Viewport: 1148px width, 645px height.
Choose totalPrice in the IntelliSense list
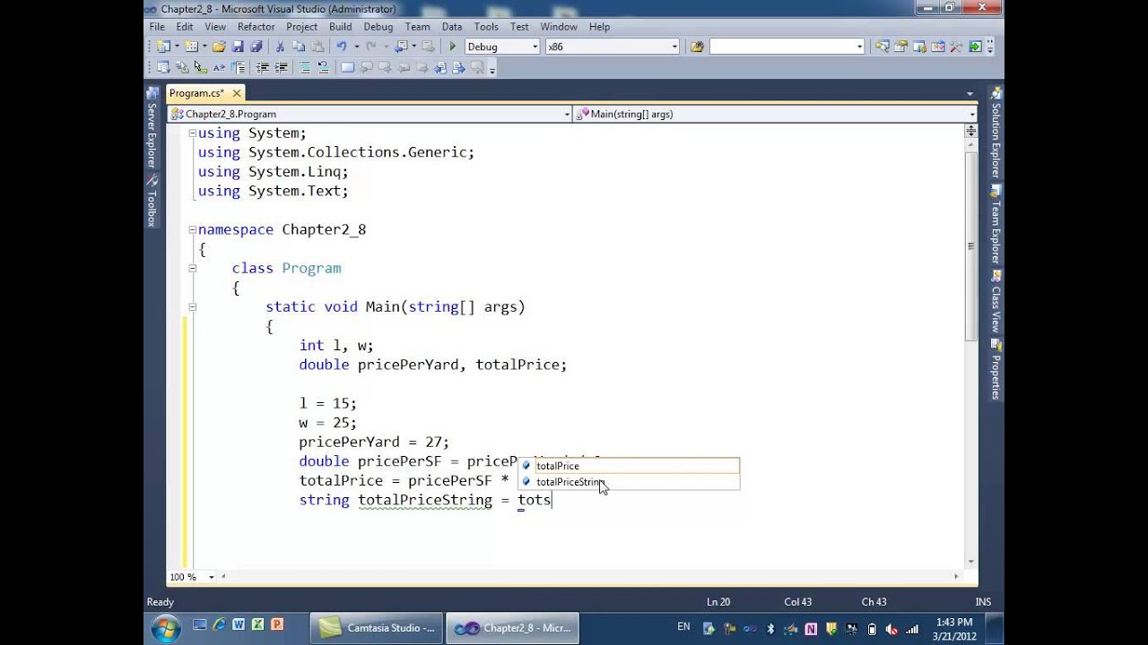point(630,466)
